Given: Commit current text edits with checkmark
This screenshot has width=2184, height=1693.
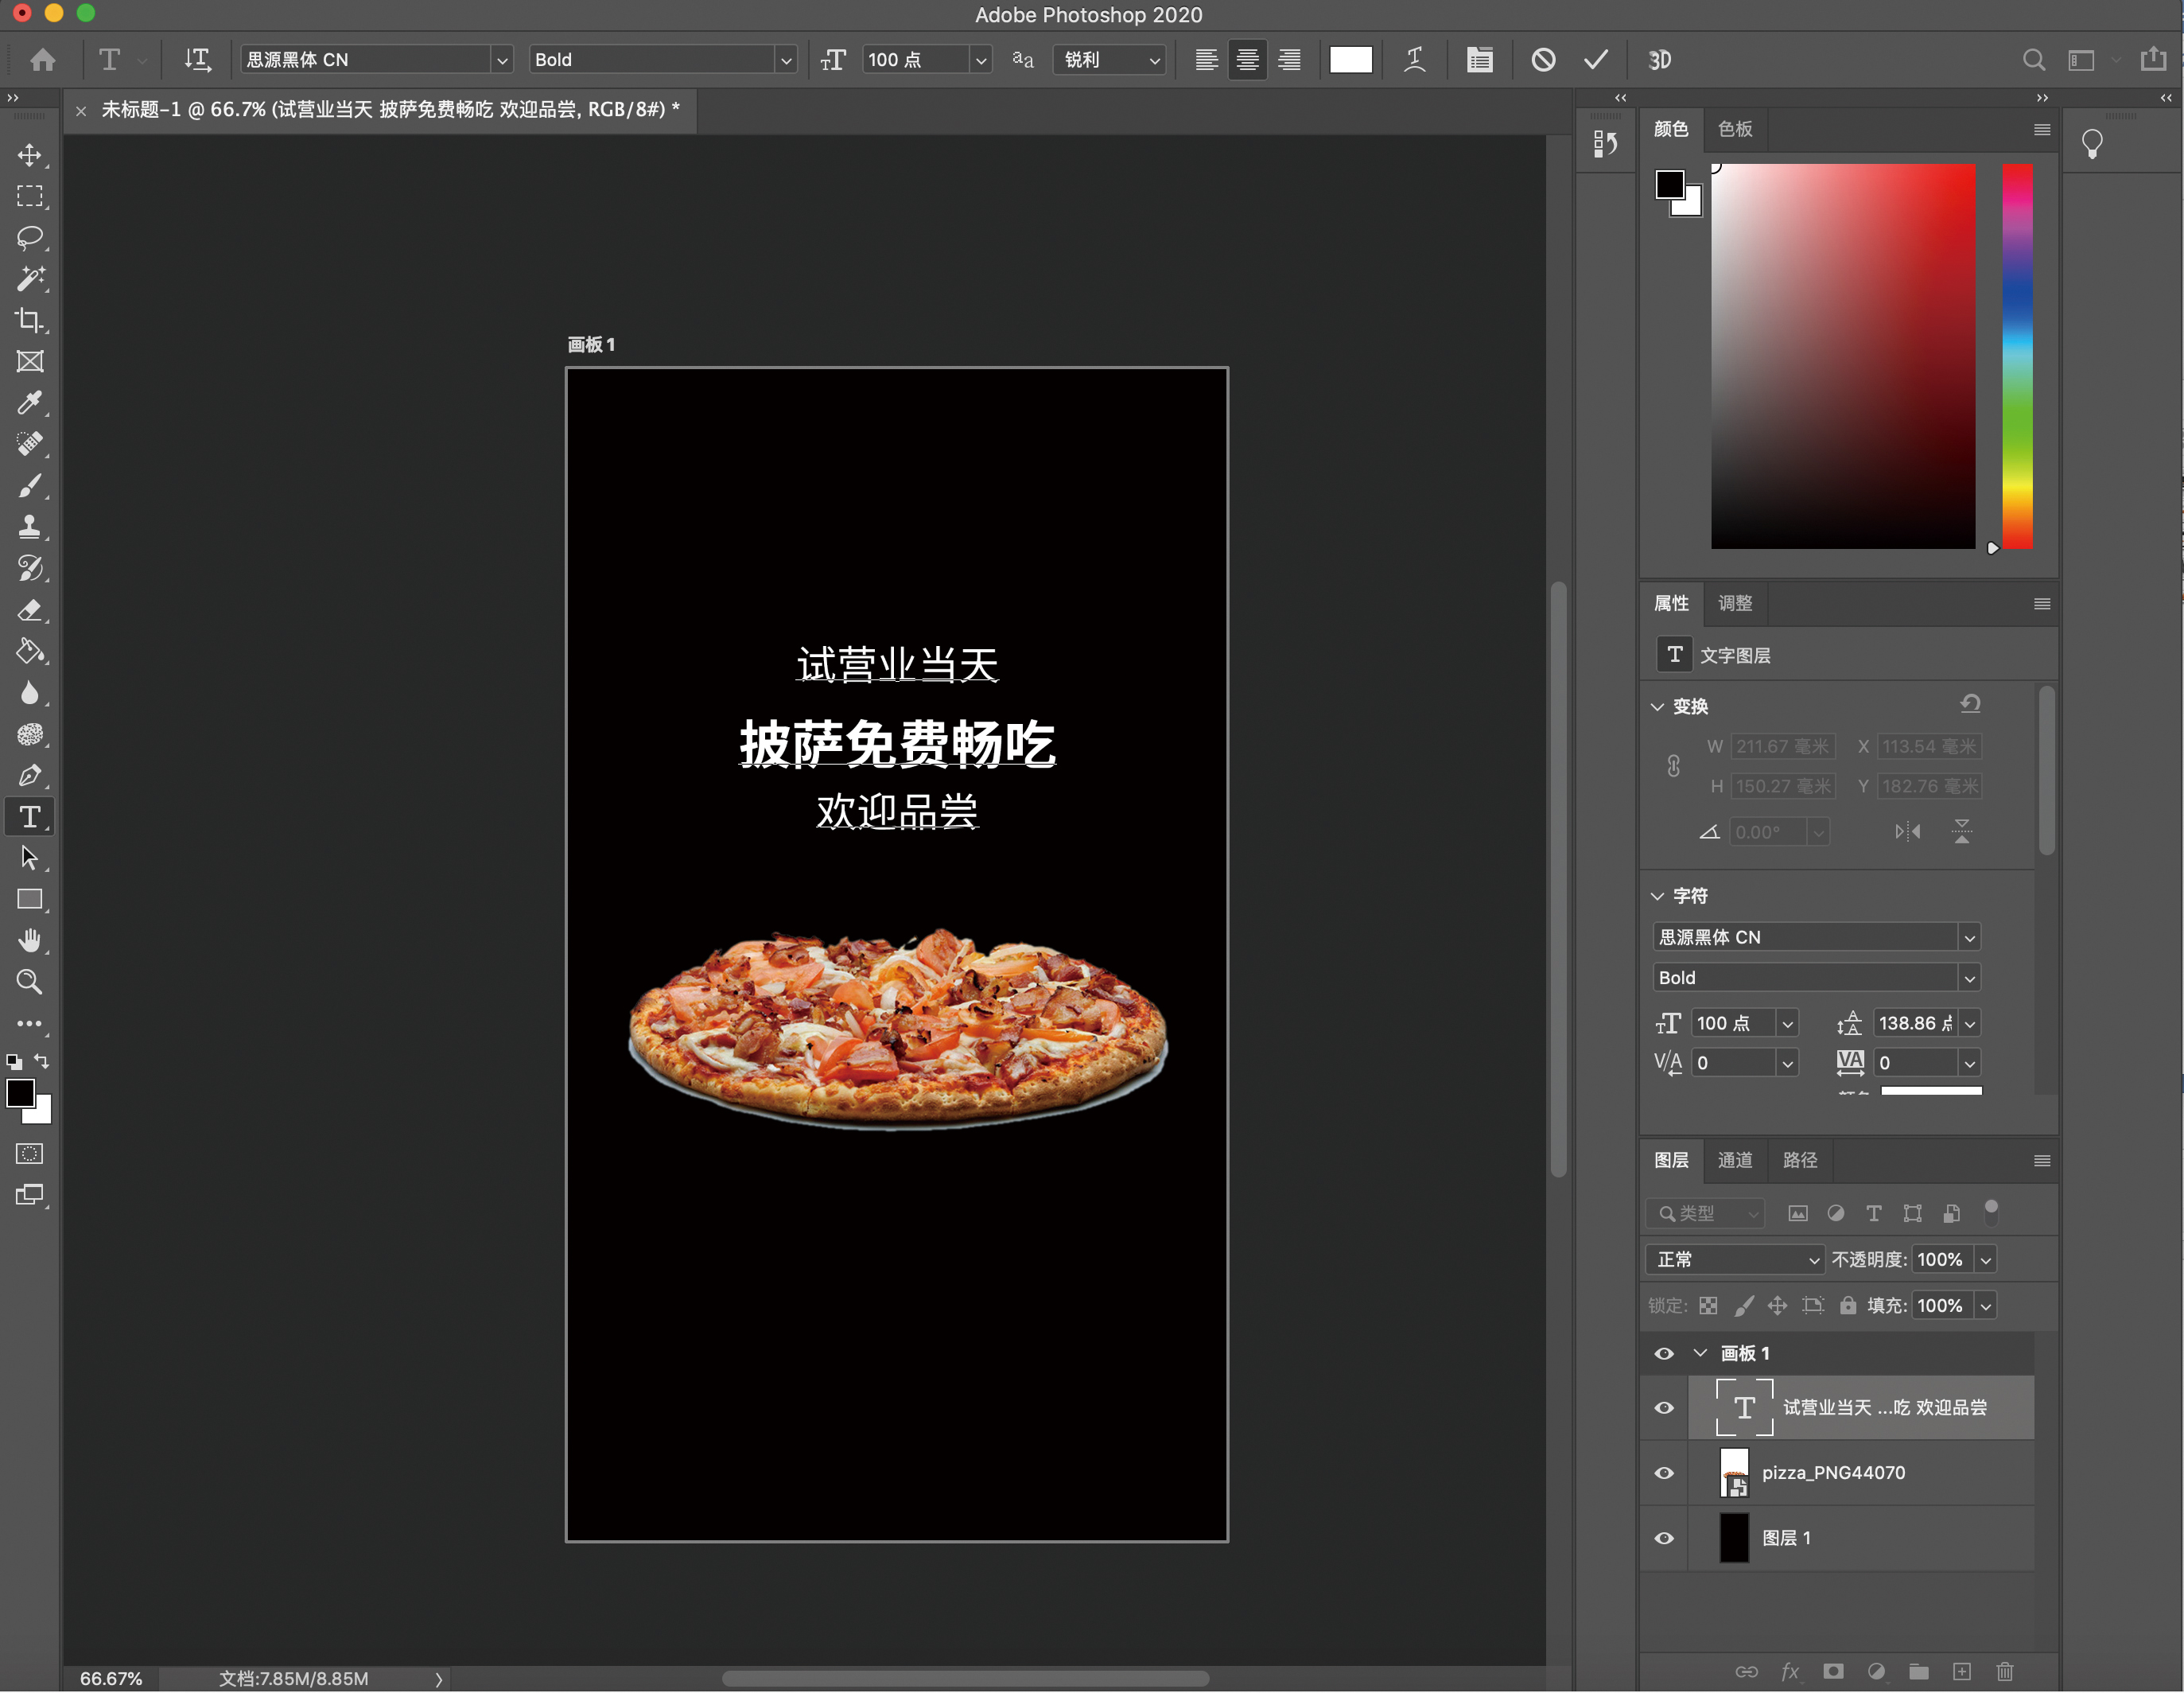Looking at the screenshot, I should [x=1596, y=60].
